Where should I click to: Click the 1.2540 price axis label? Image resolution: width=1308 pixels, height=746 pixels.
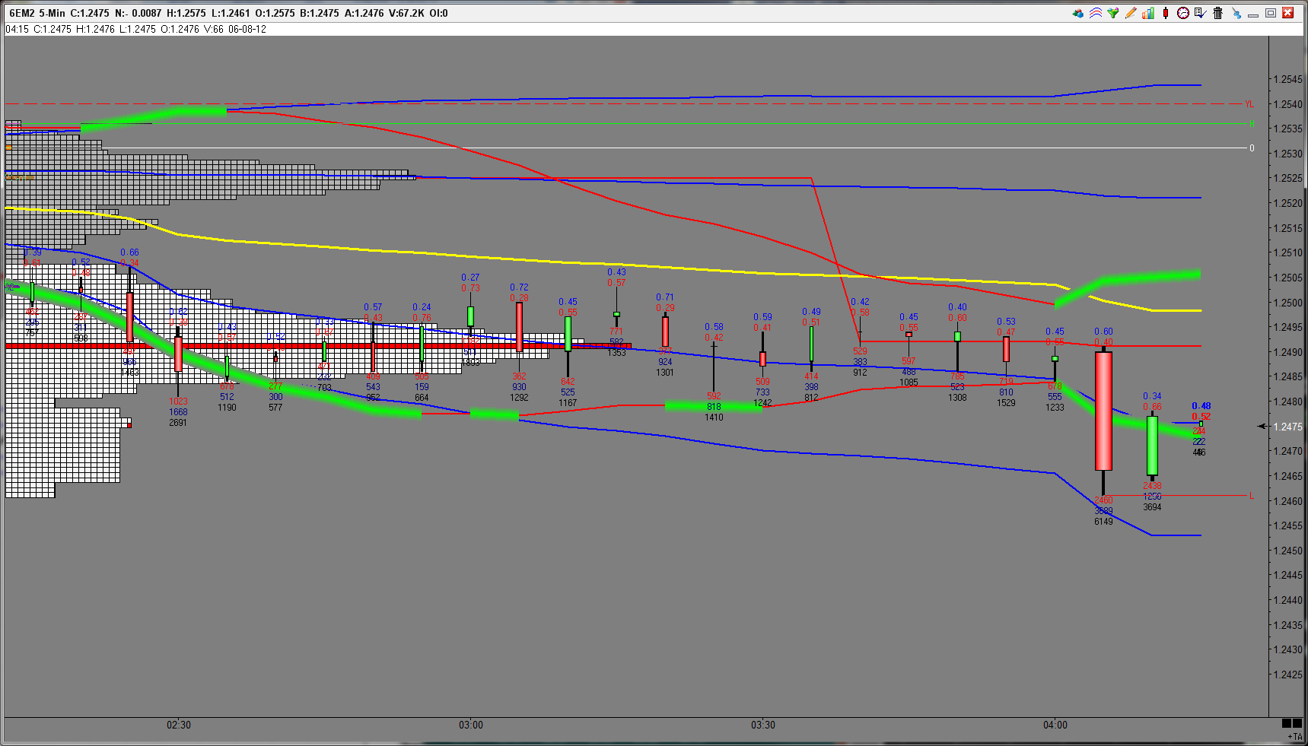click(1288, 104)
